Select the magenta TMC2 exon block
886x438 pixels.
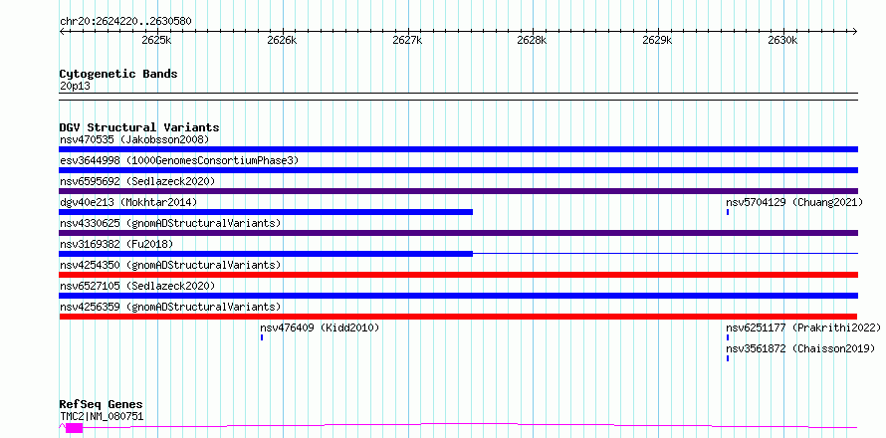point(74,428)
